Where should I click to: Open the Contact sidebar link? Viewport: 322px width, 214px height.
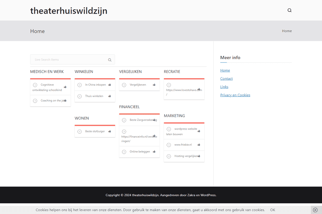tap(226, 79)
